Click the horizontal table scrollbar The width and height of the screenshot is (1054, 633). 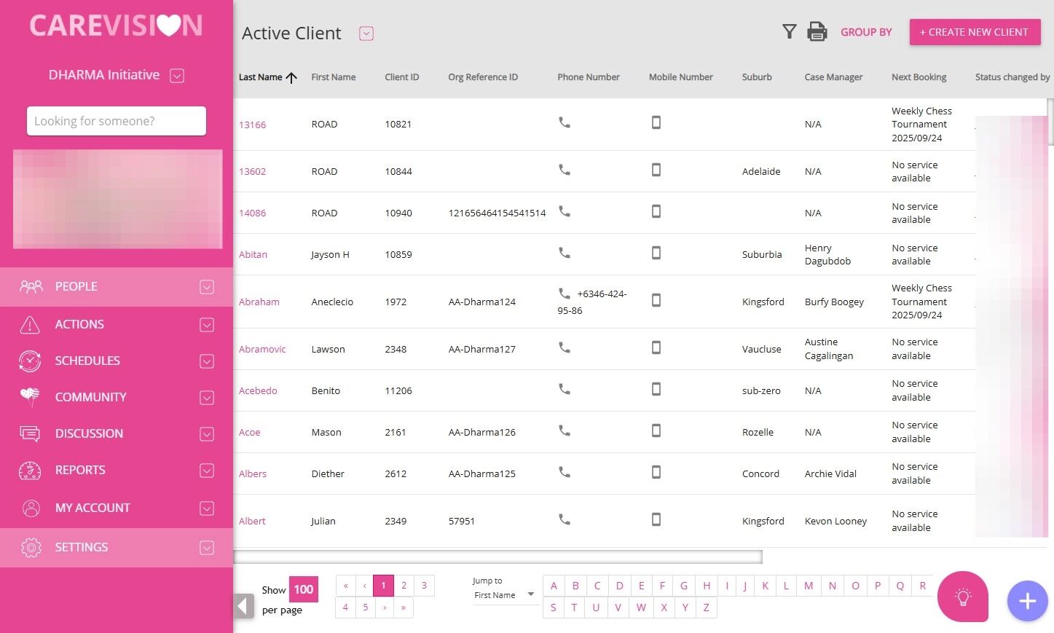tap(497, 557)
